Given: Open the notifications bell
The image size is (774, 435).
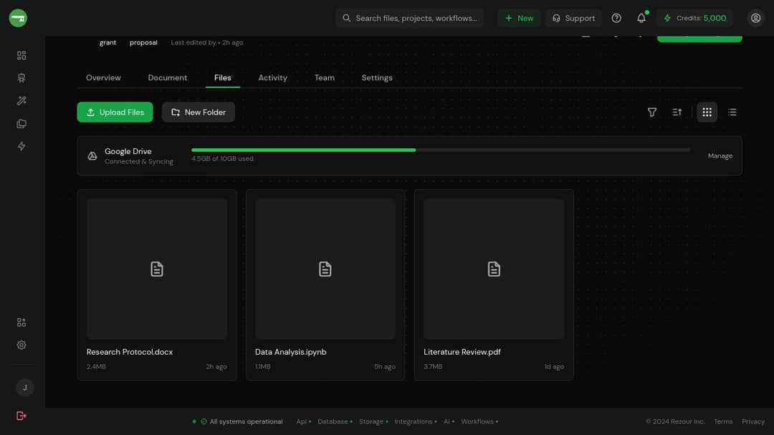Looking at the screenshot, I should click(641, 18).
